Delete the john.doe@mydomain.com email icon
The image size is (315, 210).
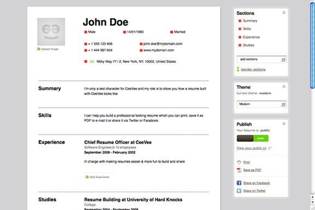(141, 44)
